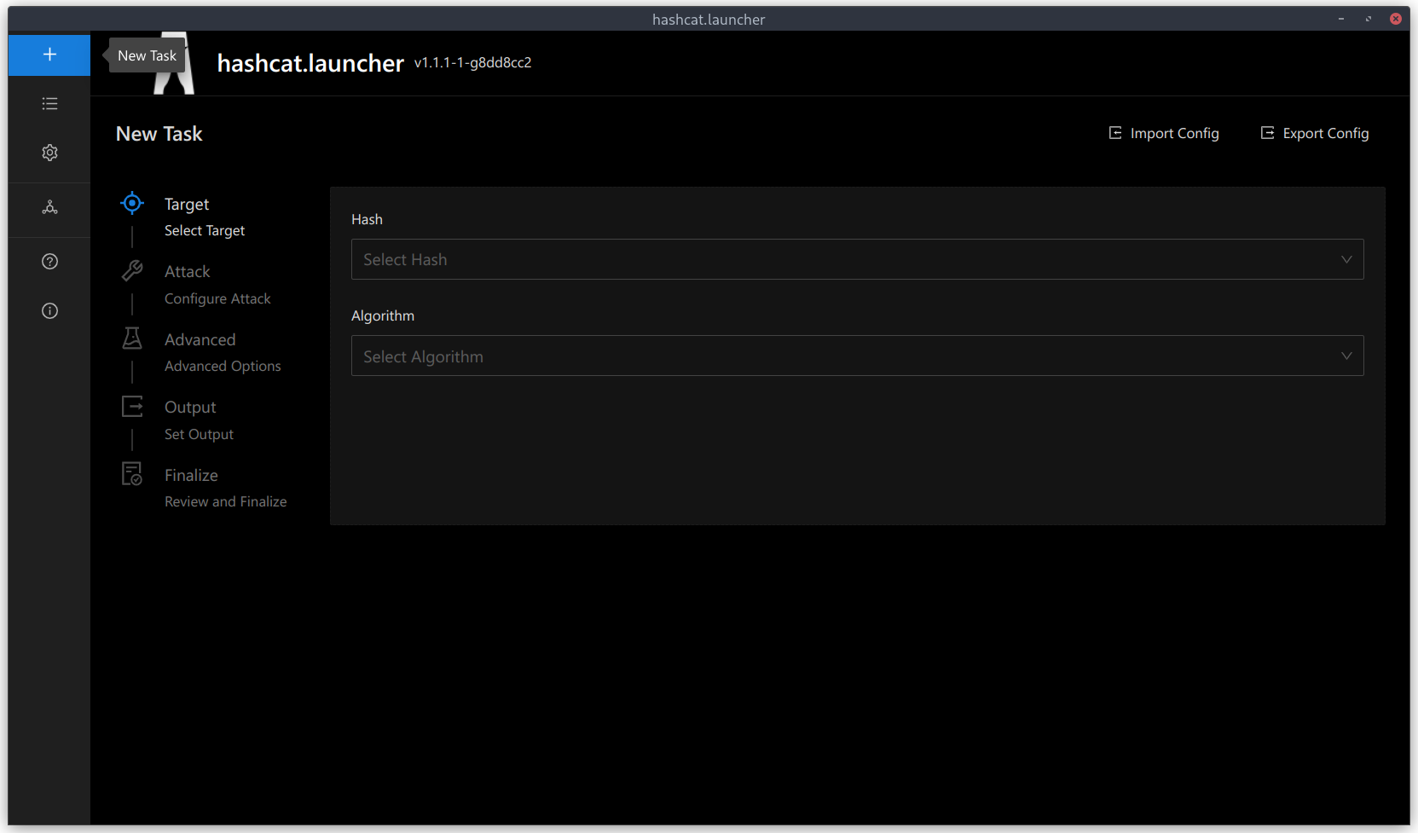Click the Select Algorithm dropdown arrow
The image size is (1418, 833).
click(1346, 356)
